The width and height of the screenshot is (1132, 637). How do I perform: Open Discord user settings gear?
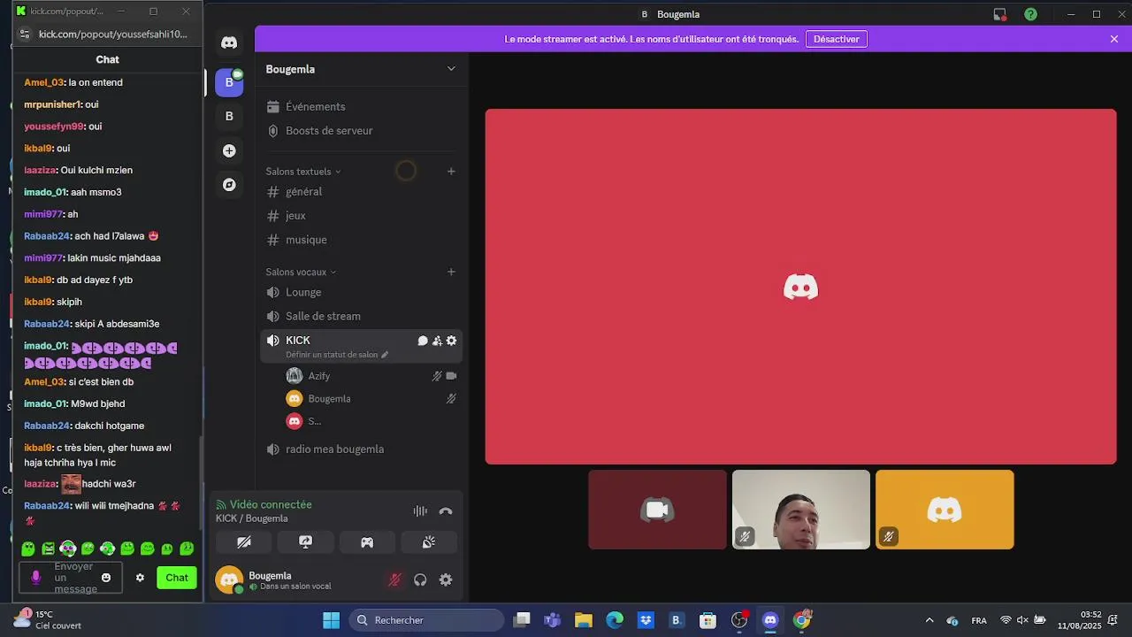click(x=446, y=579)
